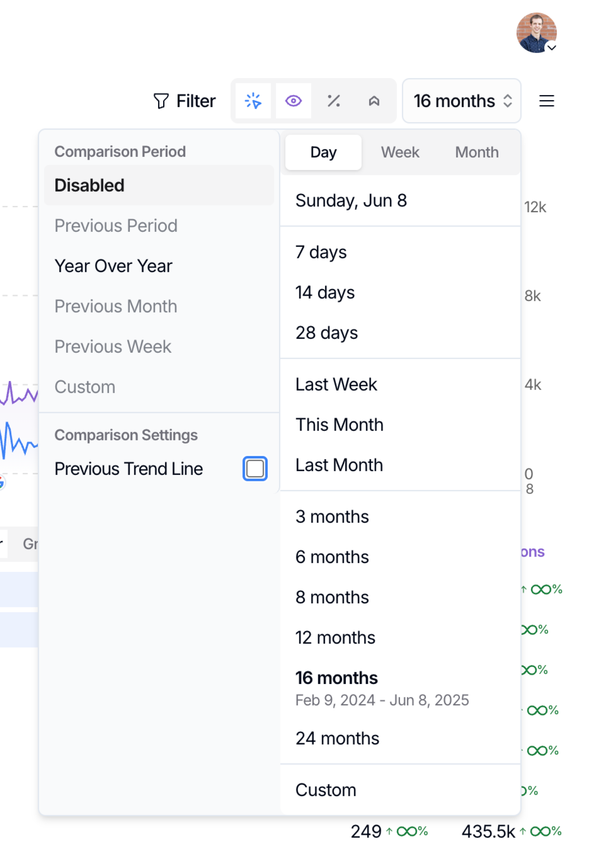The width and height of the screenshot is (606, 849).
Task: Select Last Month date range
Action: point(339,465)
